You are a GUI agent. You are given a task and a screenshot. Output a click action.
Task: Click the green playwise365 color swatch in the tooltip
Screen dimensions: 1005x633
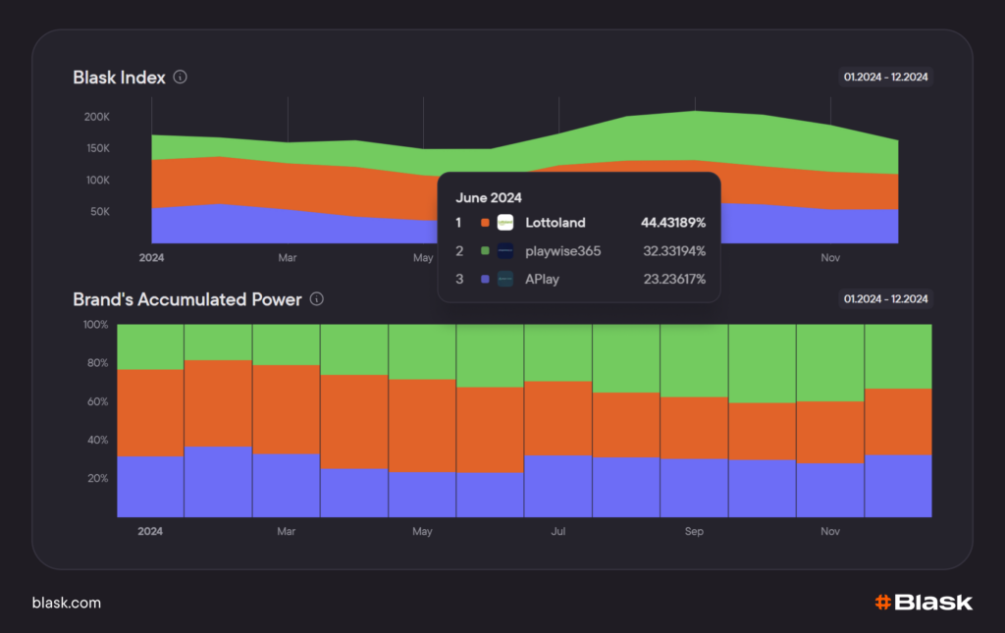point(485,250)
